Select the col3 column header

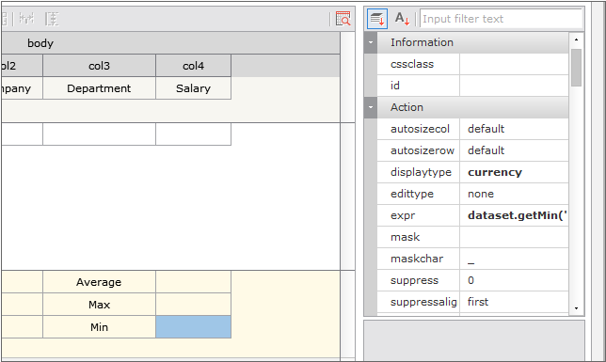tap(100, 66)
